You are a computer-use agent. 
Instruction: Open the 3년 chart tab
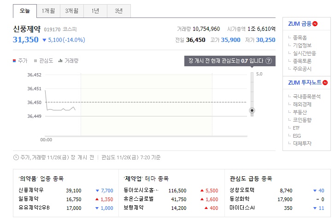[x=119, y=11]
